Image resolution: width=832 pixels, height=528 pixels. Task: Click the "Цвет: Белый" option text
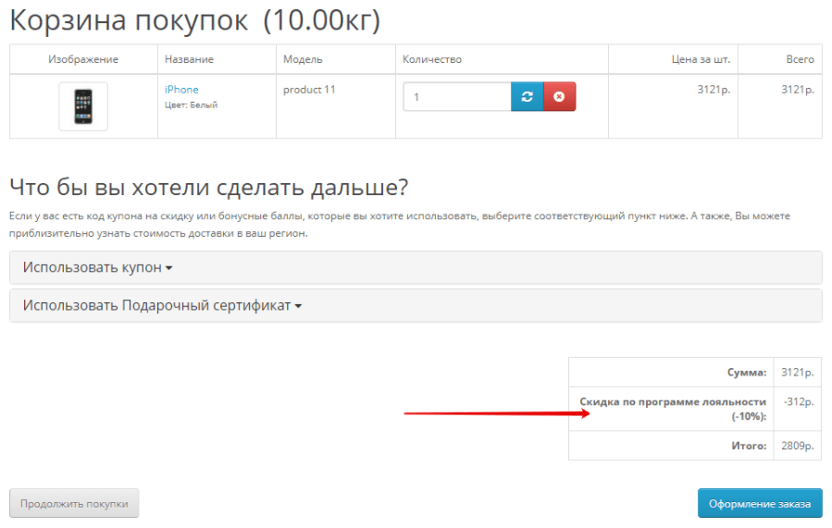tap(191, 105)
